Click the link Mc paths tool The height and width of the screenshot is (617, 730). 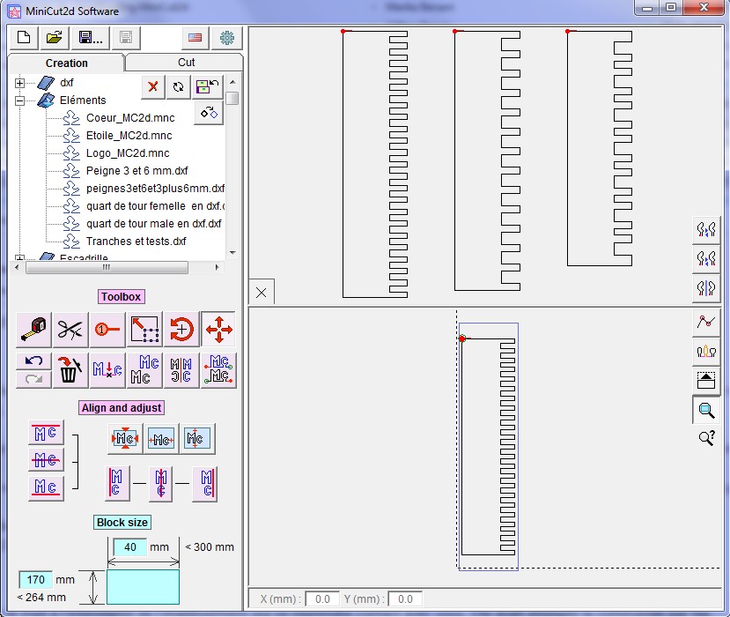(218, 370)
